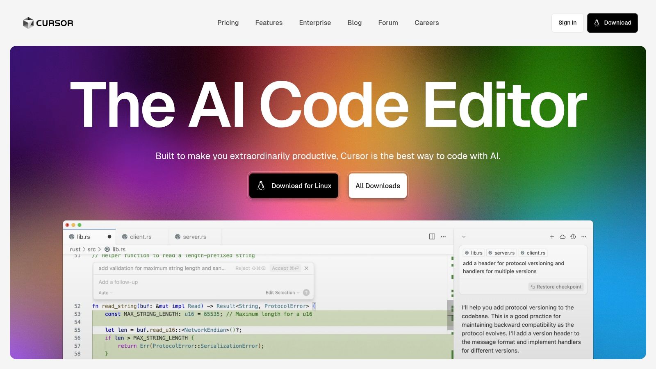Click the chat prompt about protocol versioning
Viewport: 656px width, 369px height.
tap(513, 267)
